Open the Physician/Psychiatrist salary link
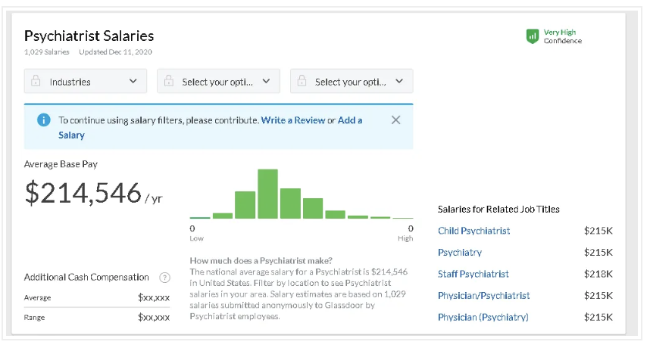Viewport: 650px width, 348px height. pyautogui.click(x=483, y=295)
